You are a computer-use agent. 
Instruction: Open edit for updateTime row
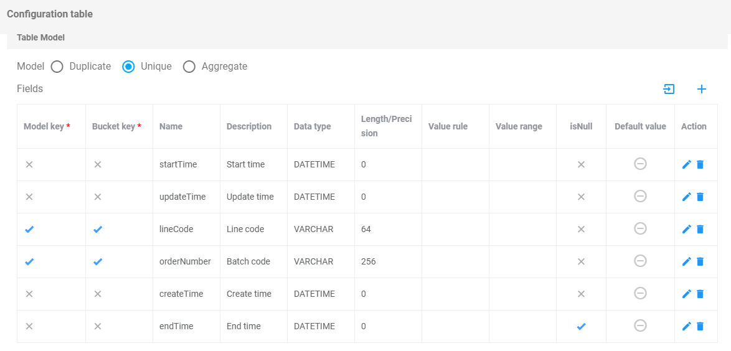[687, 197]
